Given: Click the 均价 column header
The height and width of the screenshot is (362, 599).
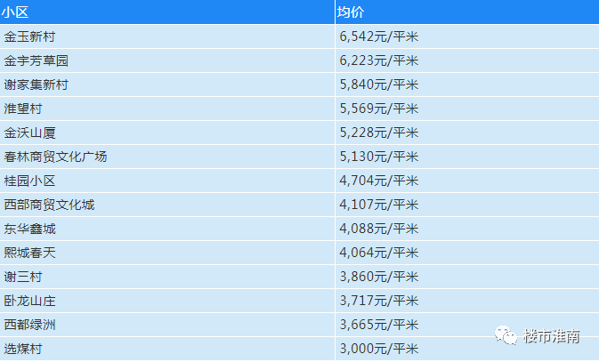Looking at the screenshot, I should click(x=351, y=12).
